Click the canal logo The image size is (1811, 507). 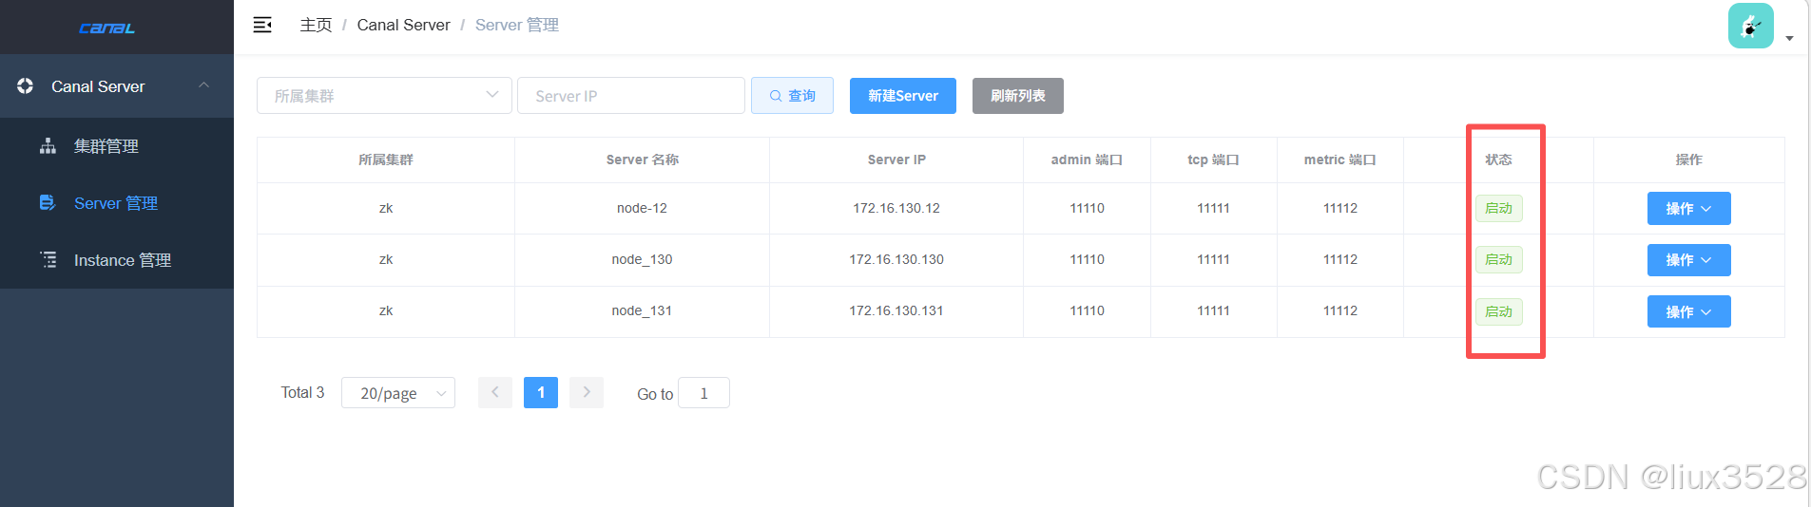(106, 28)
